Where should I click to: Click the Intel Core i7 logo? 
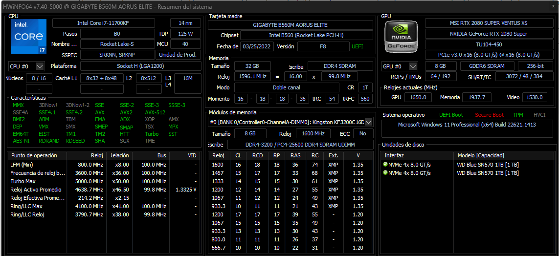pos(29,37)
